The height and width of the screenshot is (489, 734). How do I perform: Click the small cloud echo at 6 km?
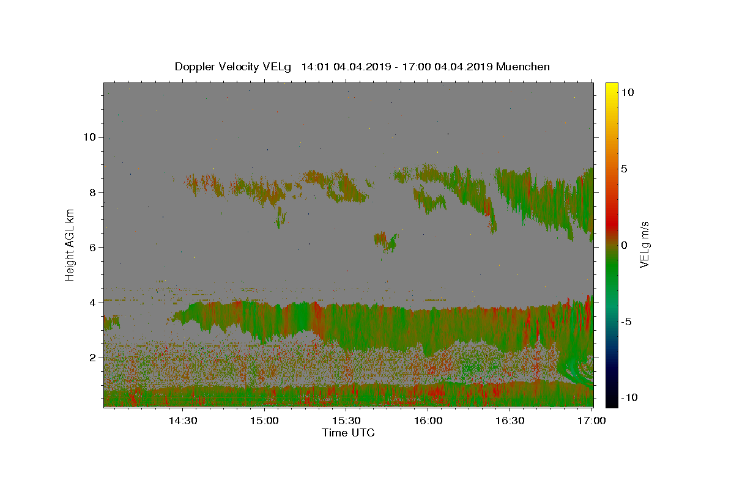click(x=386, y=241)
